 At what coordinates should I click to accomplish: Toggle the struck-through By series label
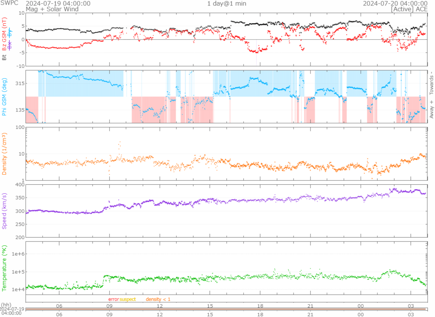pyautogui.click(x=10, y=33)
